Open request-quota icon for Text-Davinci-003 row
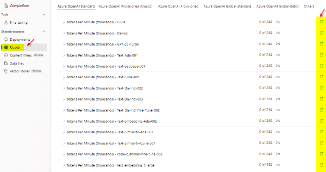 [321, 99]
